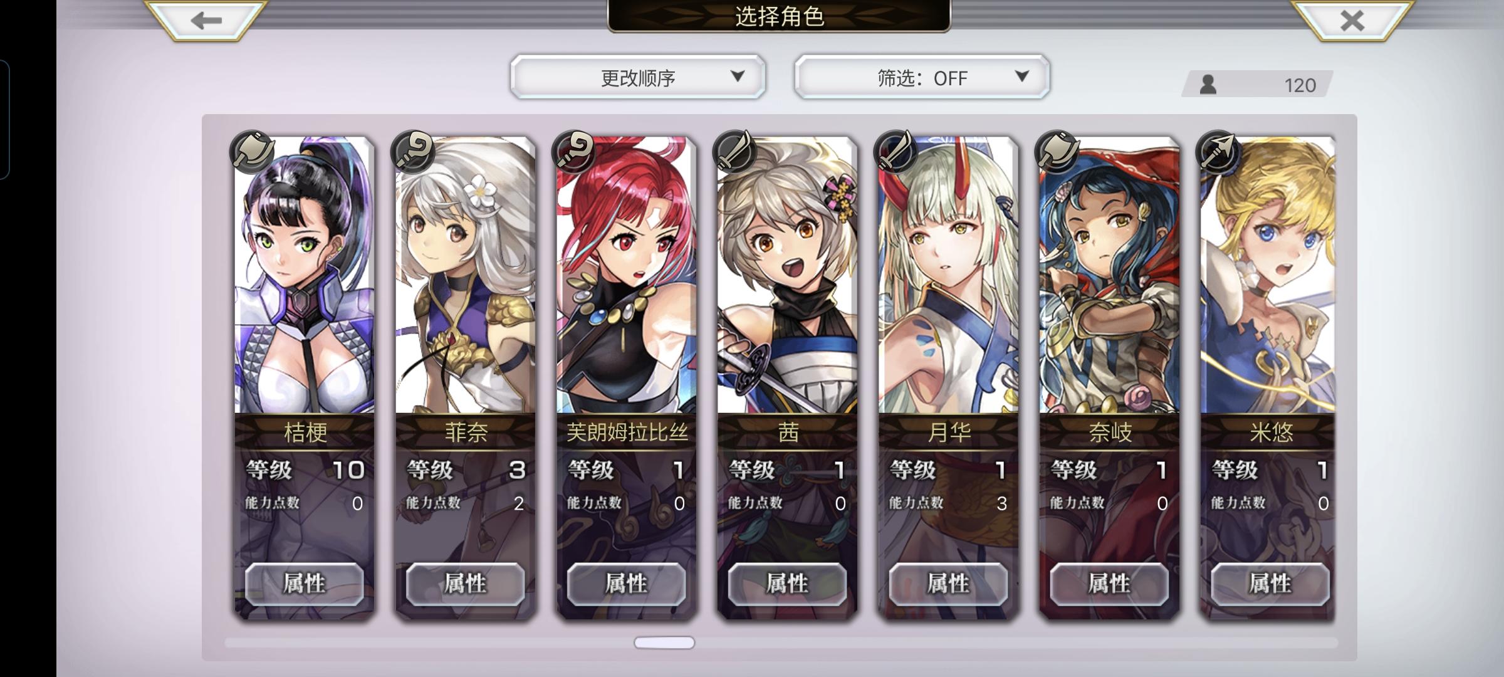The width and height of the screenshot is (1504, 677).
Task: Select the 菲奈 character portrait
Action: click(x=466, y=275)
